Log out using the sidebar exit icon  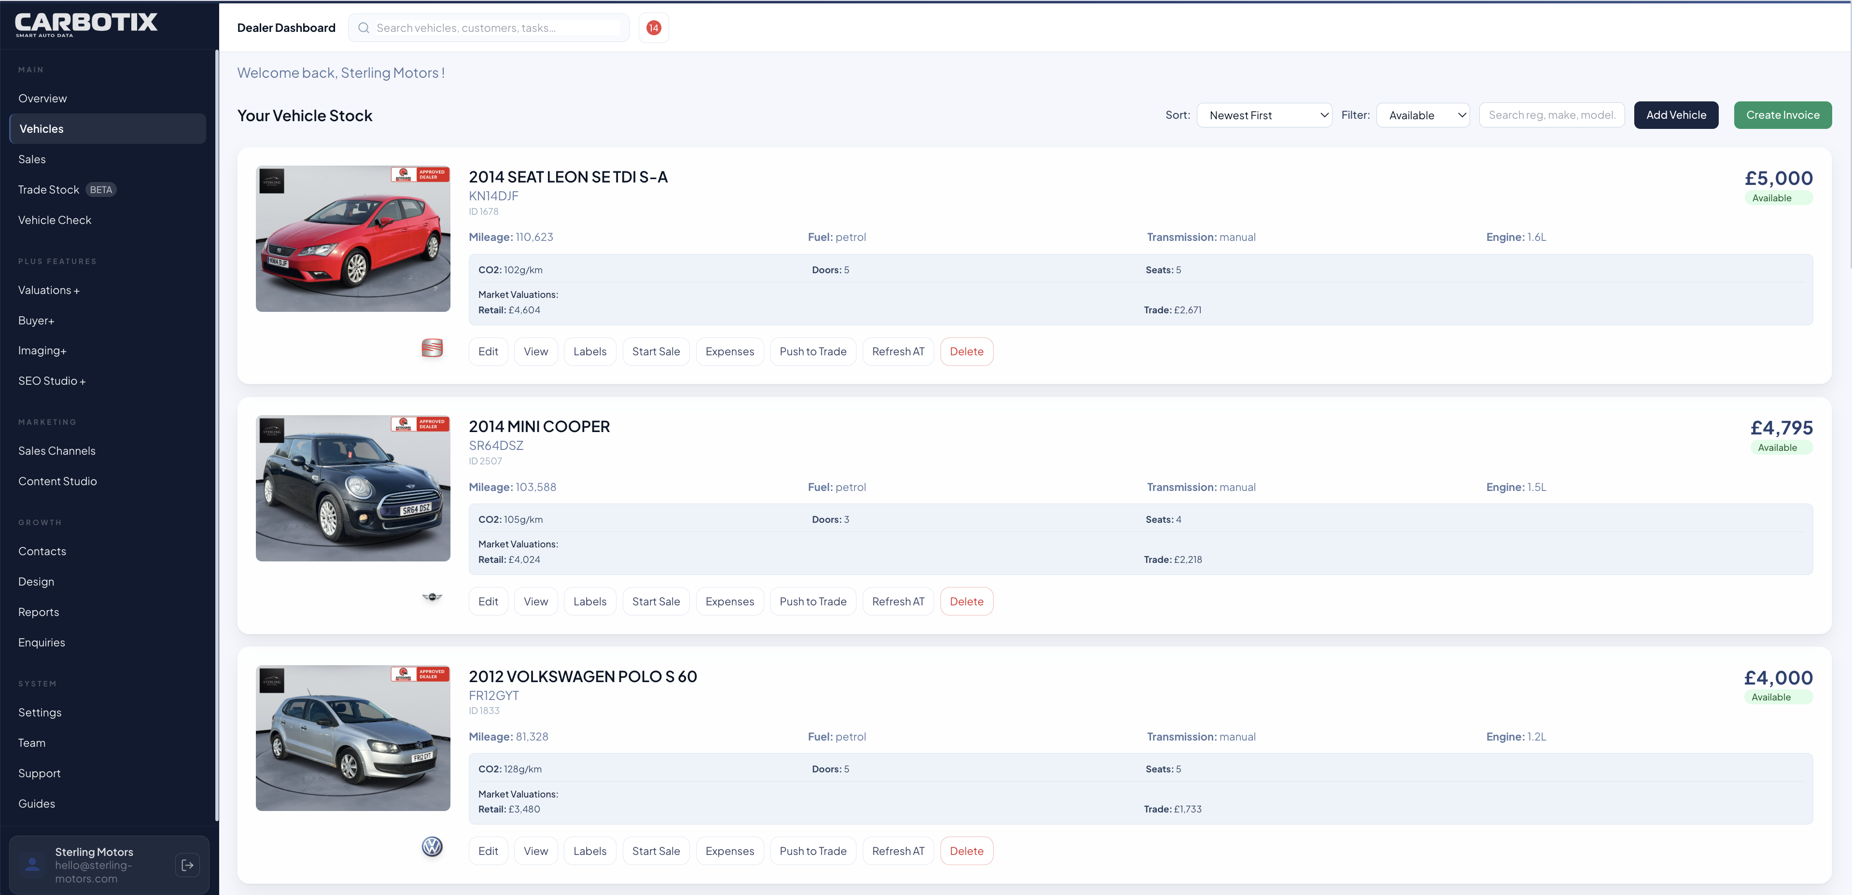[x=187, y=865]
